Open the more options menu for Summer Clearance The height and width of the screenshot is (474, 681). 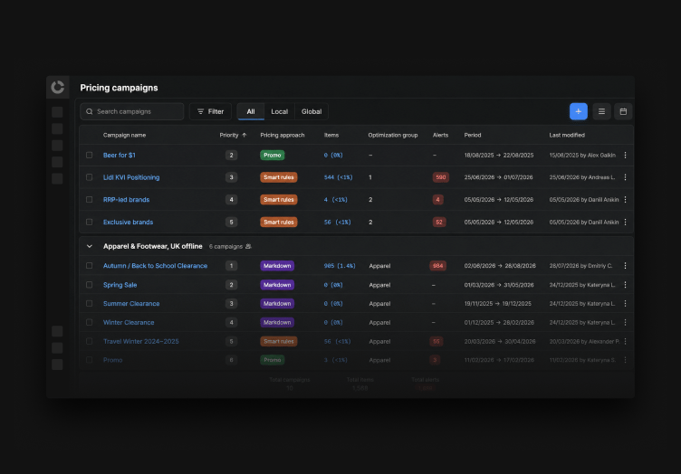[625, 304]
